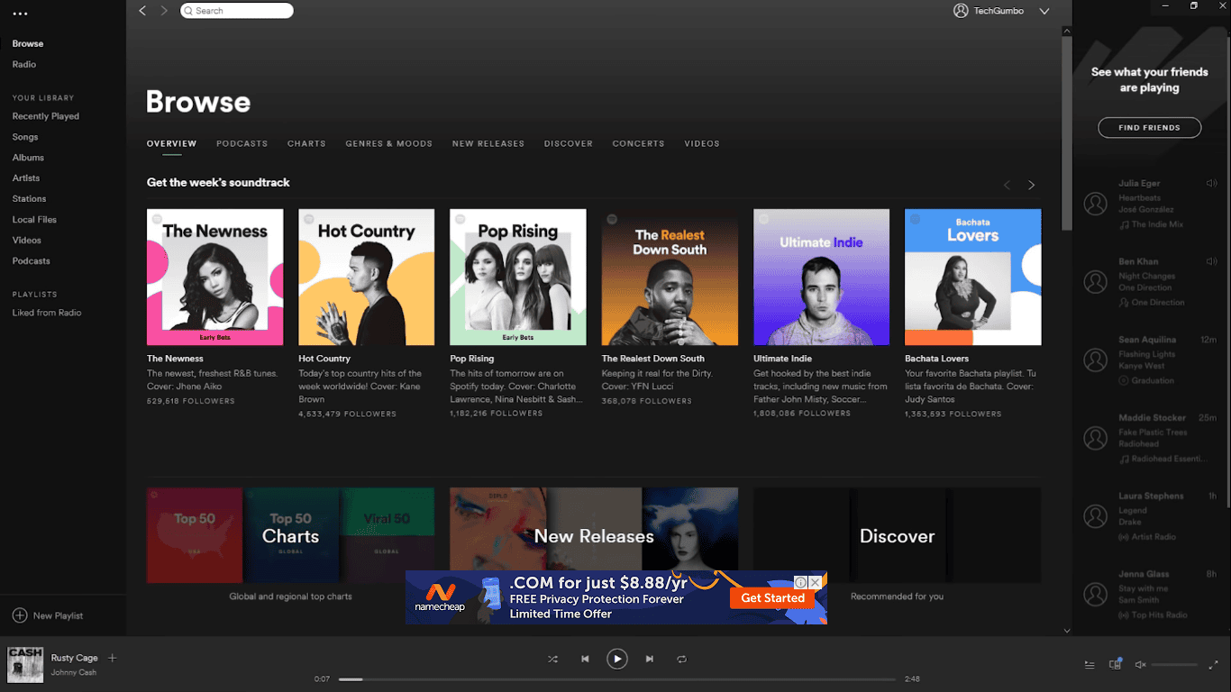This screenshot has height=692, width=1231.
Task: Skip to the next track
Action: pyautogui.click(x=650, y=660)
